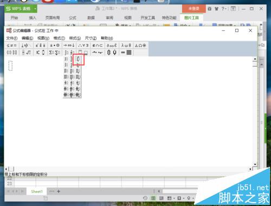This screenshot has width=271, height=206.
Task: Switch to the 页面布局 ribbon tab
Action: pos(53,17)
